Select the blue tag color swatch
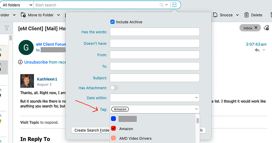 pyautogui.click(x=114, y=119)
